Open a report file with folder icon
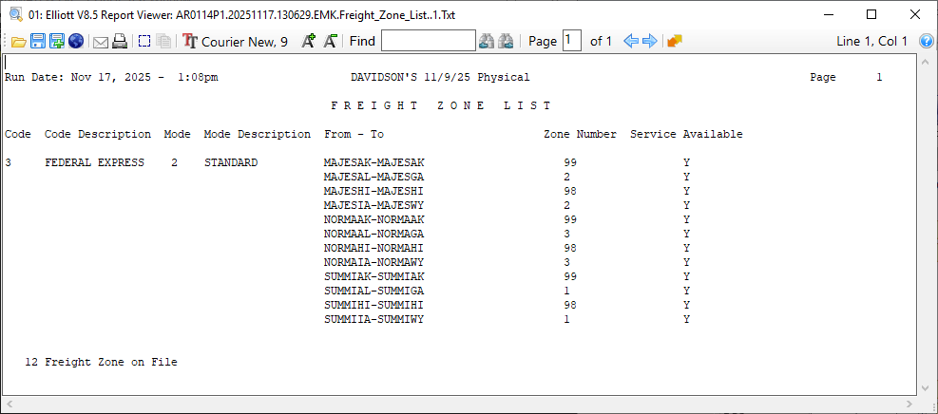Screen dimensions: 938x414 (x=18, y=41)
